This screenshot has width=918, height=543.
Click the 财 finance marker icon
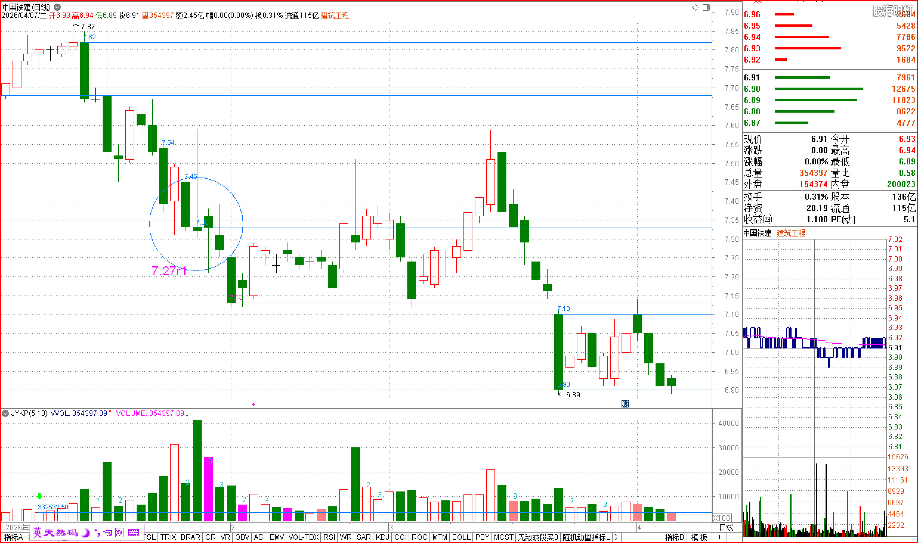pos(625,403)
